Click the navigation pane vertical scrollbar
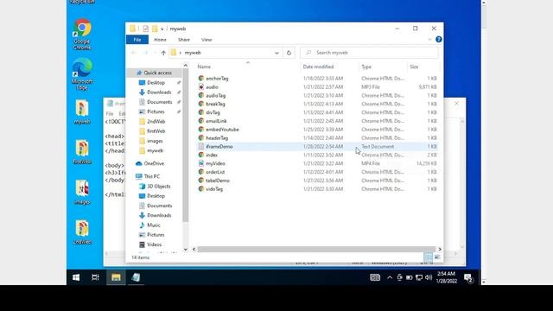553x311 pixels. point(186,144)
